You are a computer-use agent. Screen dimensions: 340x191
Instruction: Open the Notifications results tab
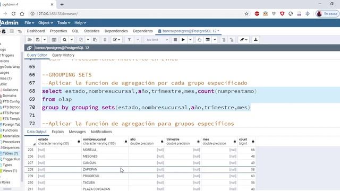coord(101,132)
